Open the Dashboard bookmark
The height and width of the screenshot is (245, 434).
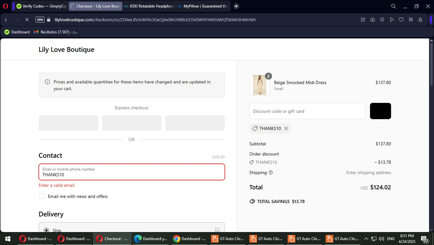coord(17,32)
